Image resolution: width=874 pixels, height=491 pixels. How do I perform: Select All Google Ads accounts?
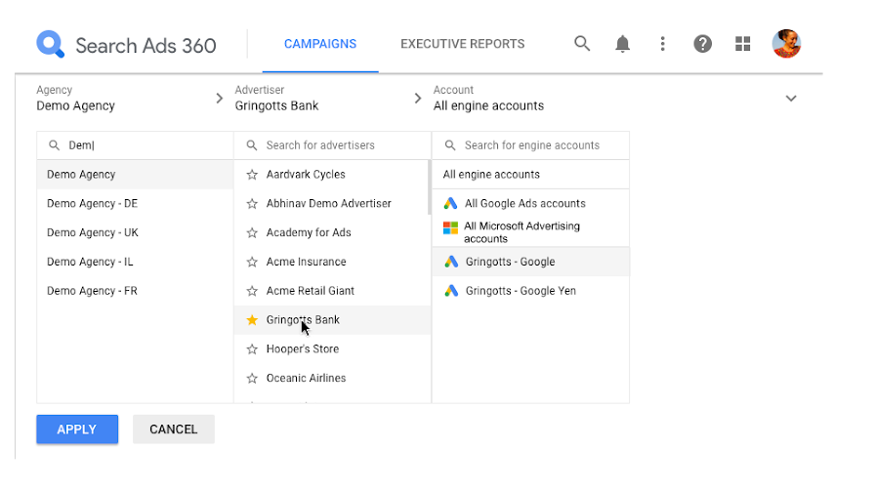point(530,203)
